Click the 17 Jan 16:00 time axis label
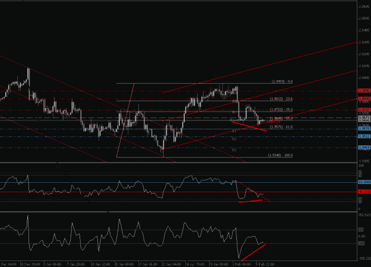The width and height of the screenshot is (371, 267). coord(148,264)
